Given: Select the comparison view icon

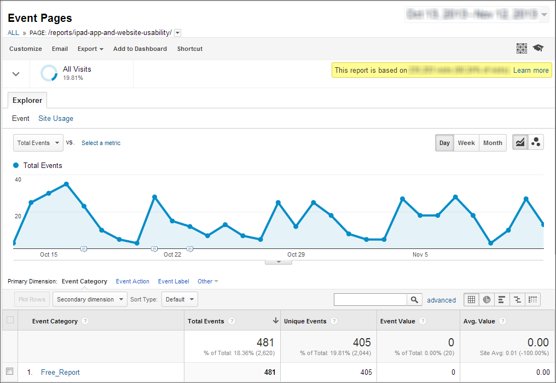Looking at the screenshot, I should (x=517, y=299).
